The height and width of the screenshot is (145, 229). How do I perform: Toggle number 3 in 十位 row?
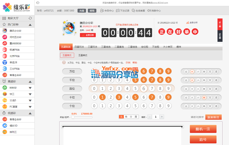pyautogui.click(x=119, y=97)
